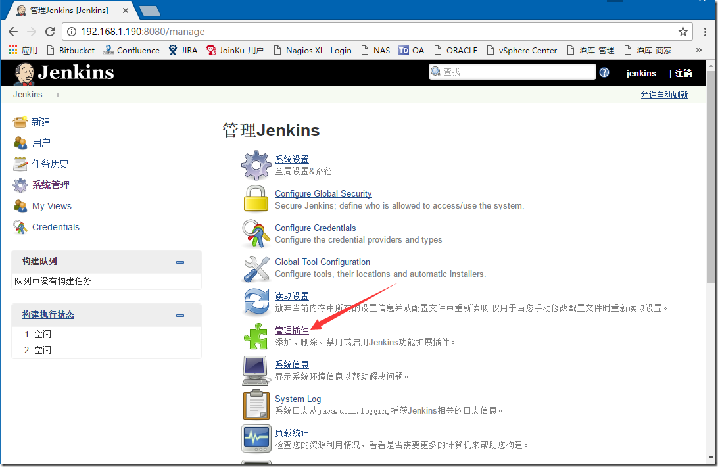Open the vSphere Center bookmark
The image size is (718, 467).
pos(522,50)
